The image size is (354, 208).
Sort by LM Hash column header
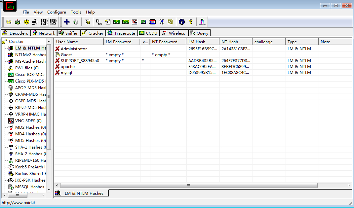[x=203, y=42]
